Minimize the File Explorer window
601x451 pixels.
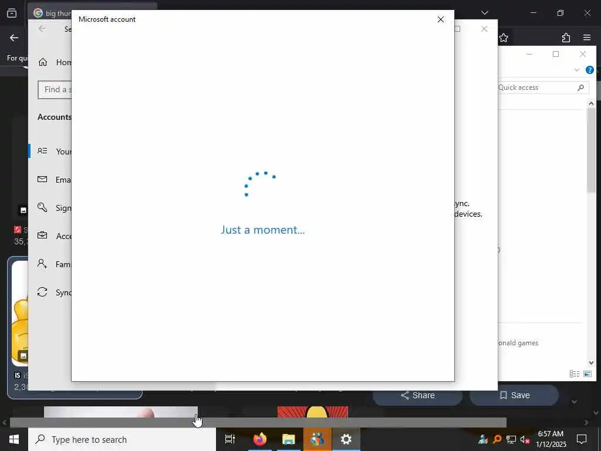529,54
